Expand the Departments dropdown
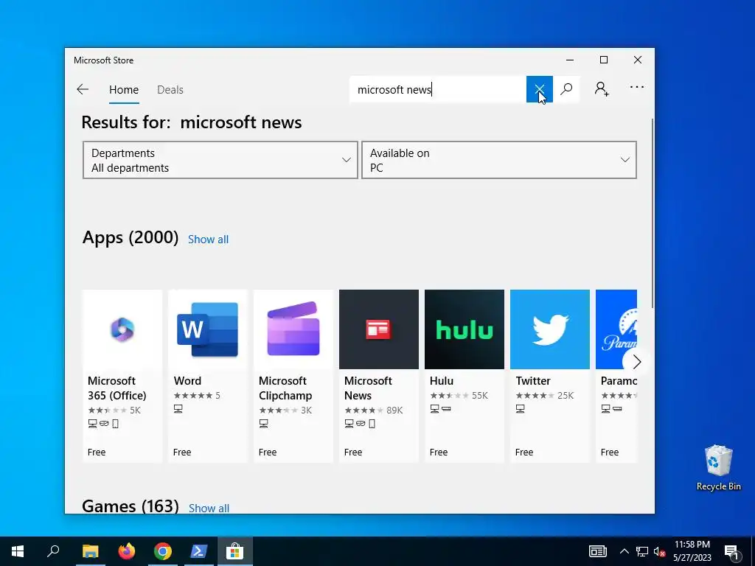Viewport: 755px width, 566px height. [220, 160]
